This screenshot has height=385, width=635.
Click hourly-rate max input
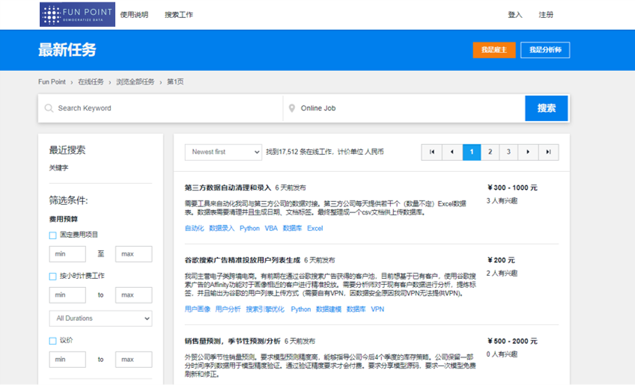(133, 295)
